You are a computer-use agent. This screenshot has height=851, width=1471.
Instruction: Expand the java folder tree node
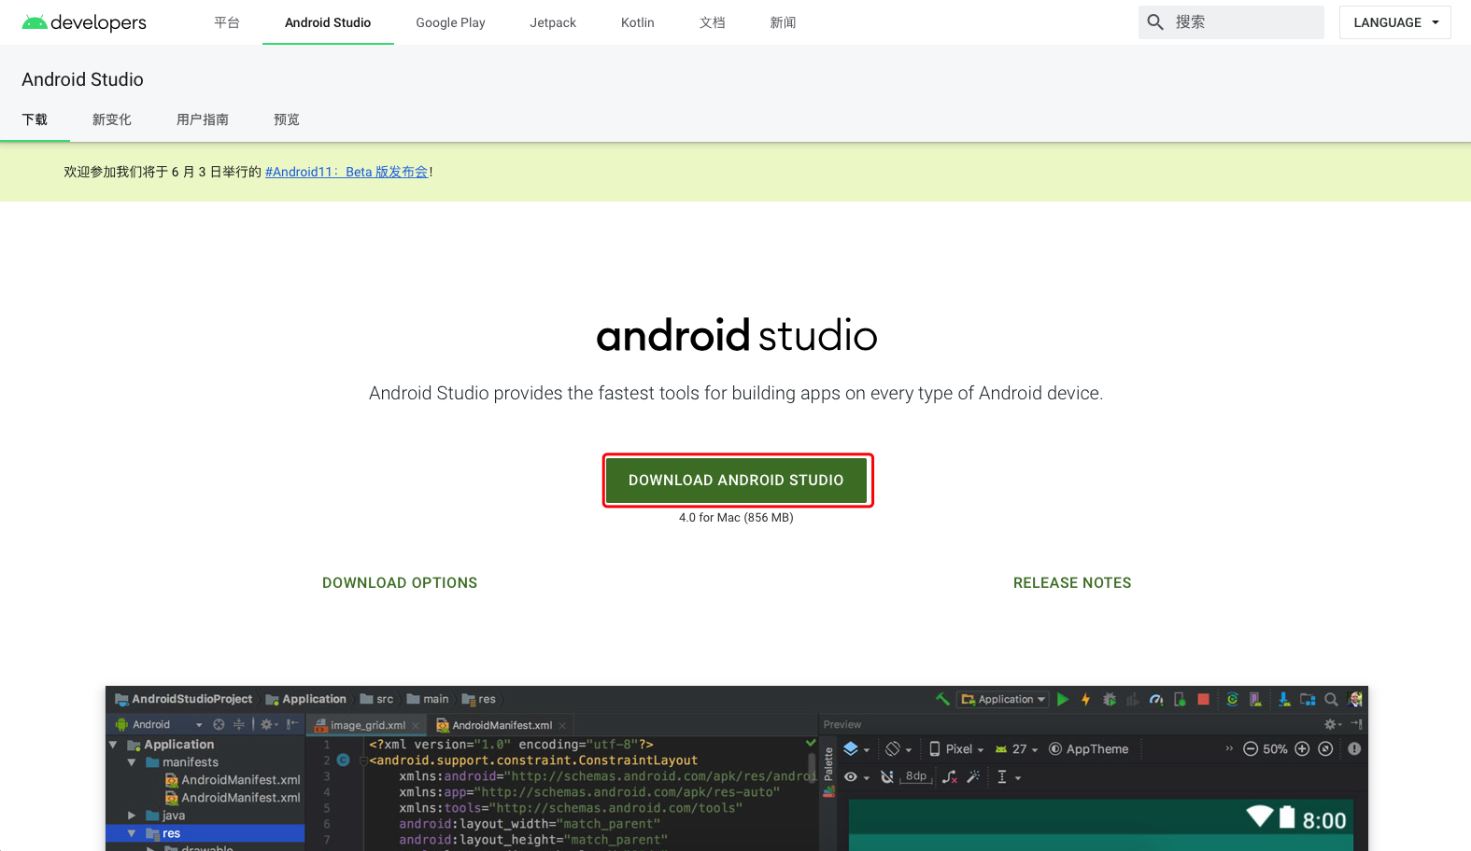click(132, 816)
